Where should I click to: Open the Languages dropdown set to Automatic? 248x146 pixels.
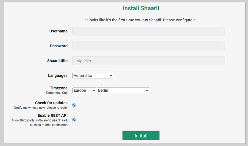coord(93,75)
